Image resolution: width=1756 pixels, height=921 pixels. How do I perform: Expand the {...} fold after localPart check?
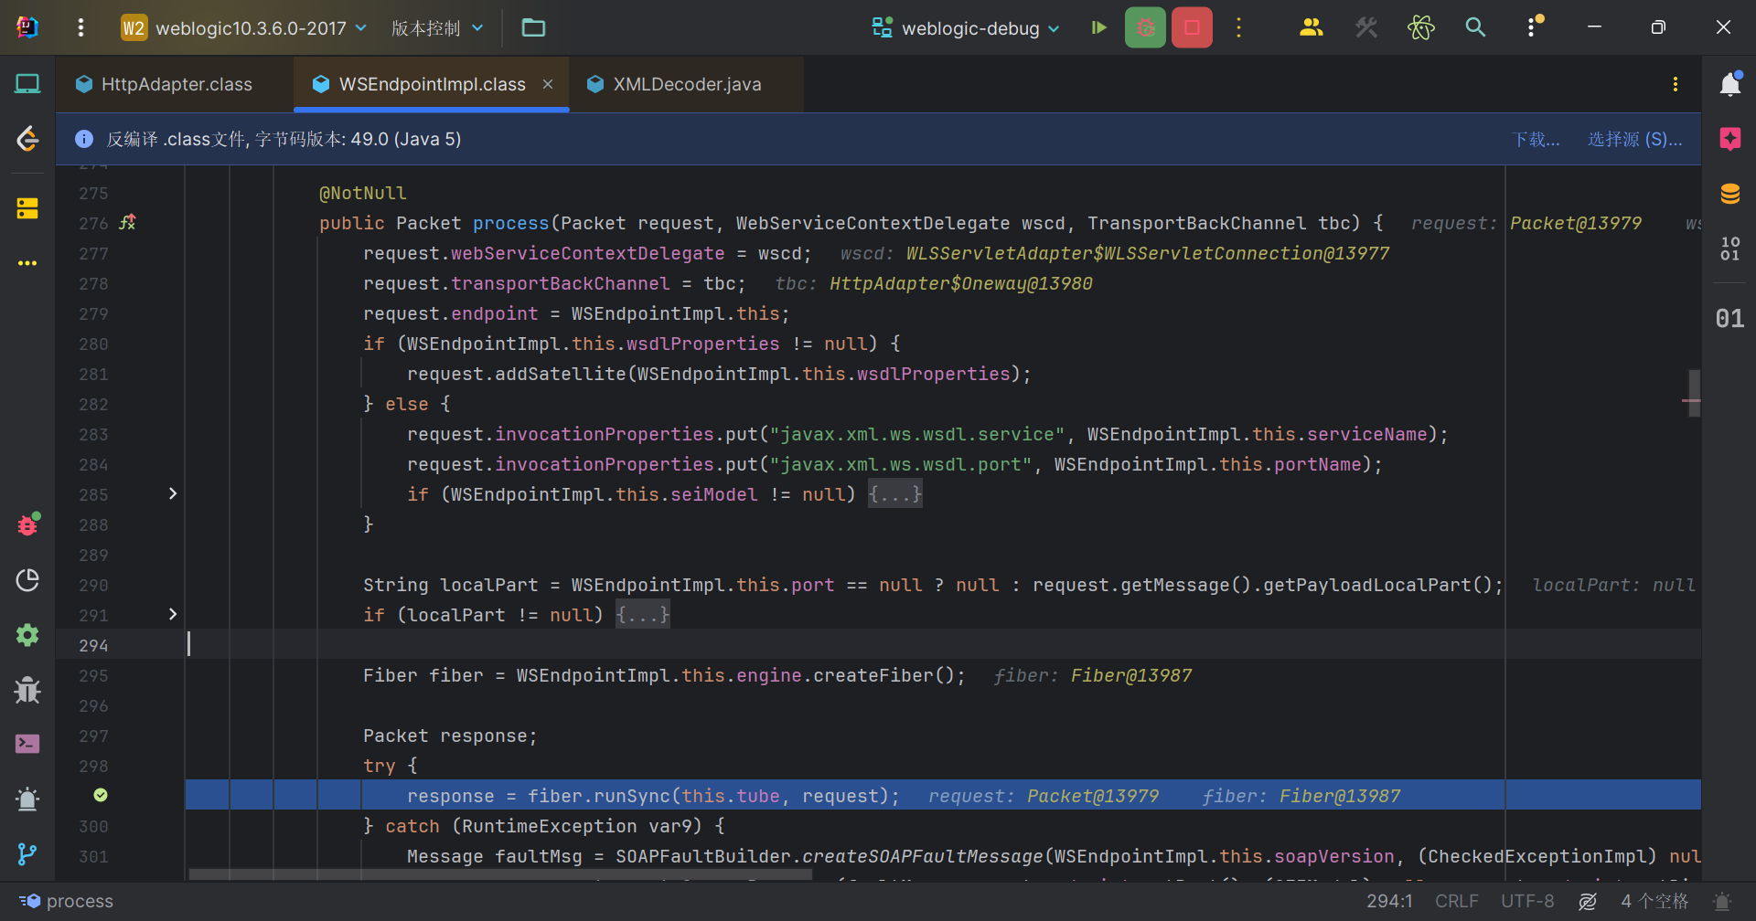coord(642,615)
